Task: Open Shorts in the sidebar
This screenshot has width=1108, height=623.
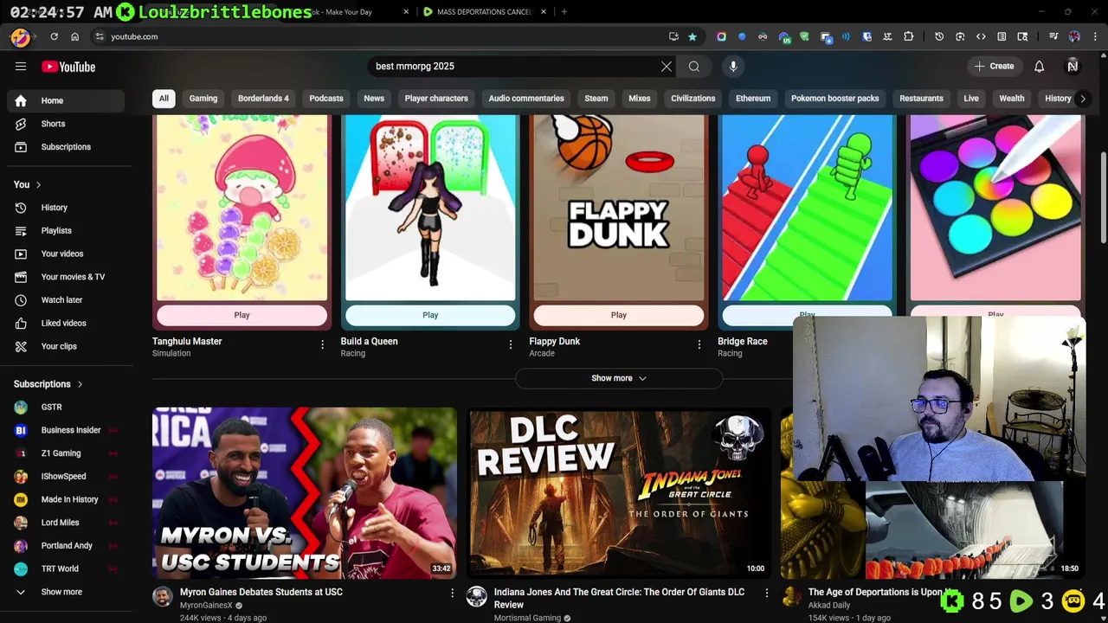Action: coord(66,124)
